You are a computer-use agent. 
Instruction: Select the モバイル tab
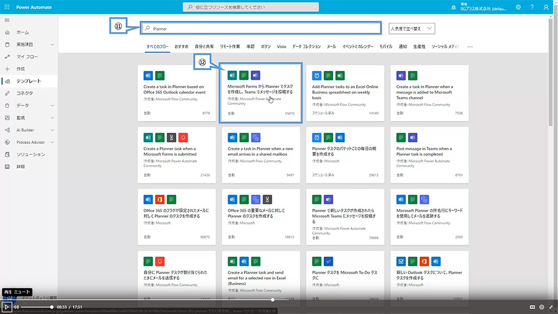[386, 47]
